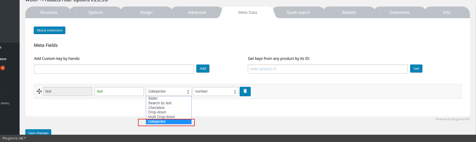Focus the enter product ID field
Image resolution: width=476 pixels, height=142 pixels.
point(327,69)
